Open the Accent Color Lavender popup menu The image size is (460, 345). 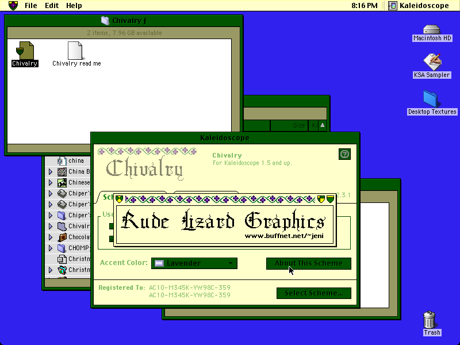tap(194, 263)
